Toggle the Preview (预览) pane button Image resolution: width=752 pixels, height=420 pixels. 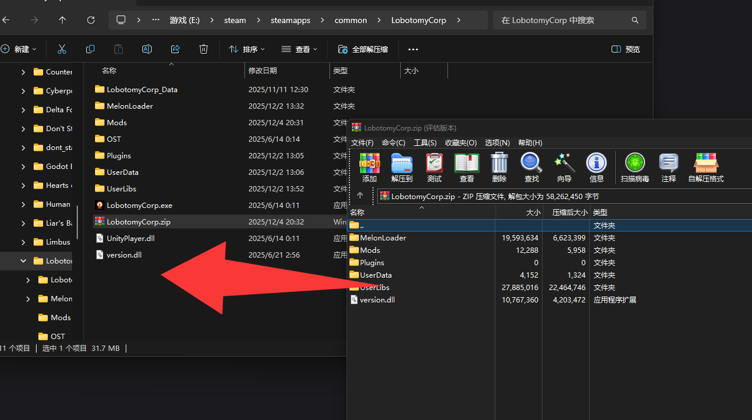click(x=626, y=49)
